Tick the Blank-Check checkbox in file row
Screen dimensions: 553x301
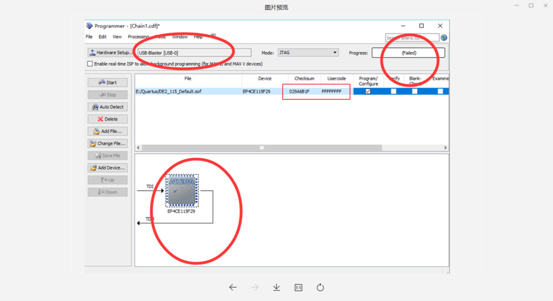point(416,92)
